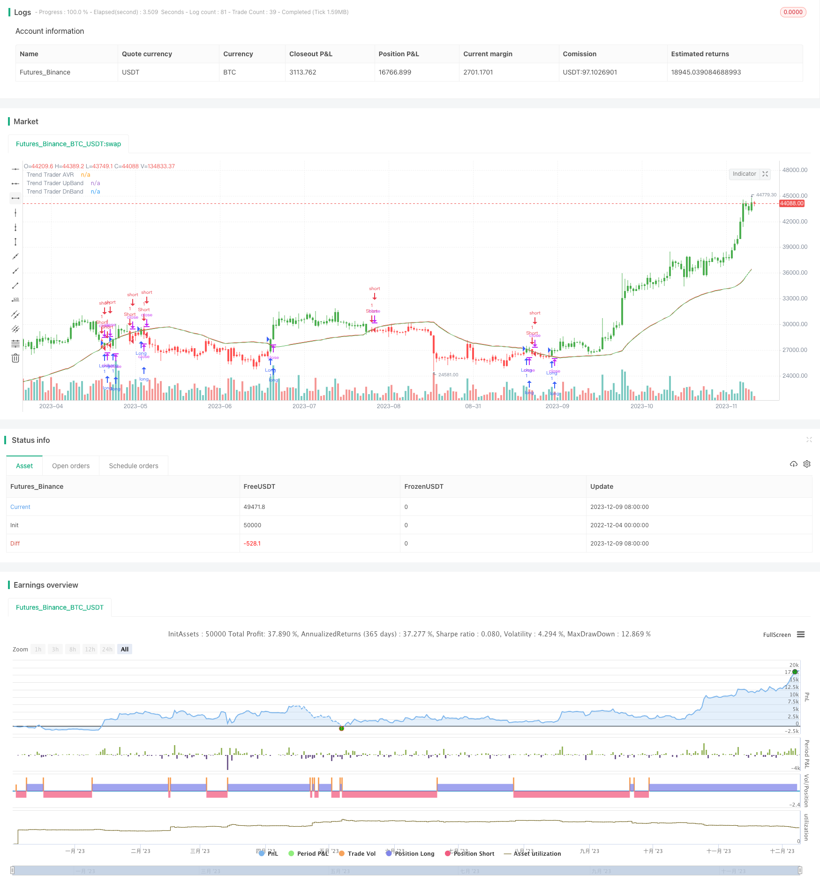Toggle the Period P&L legend series
820x889 pixels.
(308, 853)
